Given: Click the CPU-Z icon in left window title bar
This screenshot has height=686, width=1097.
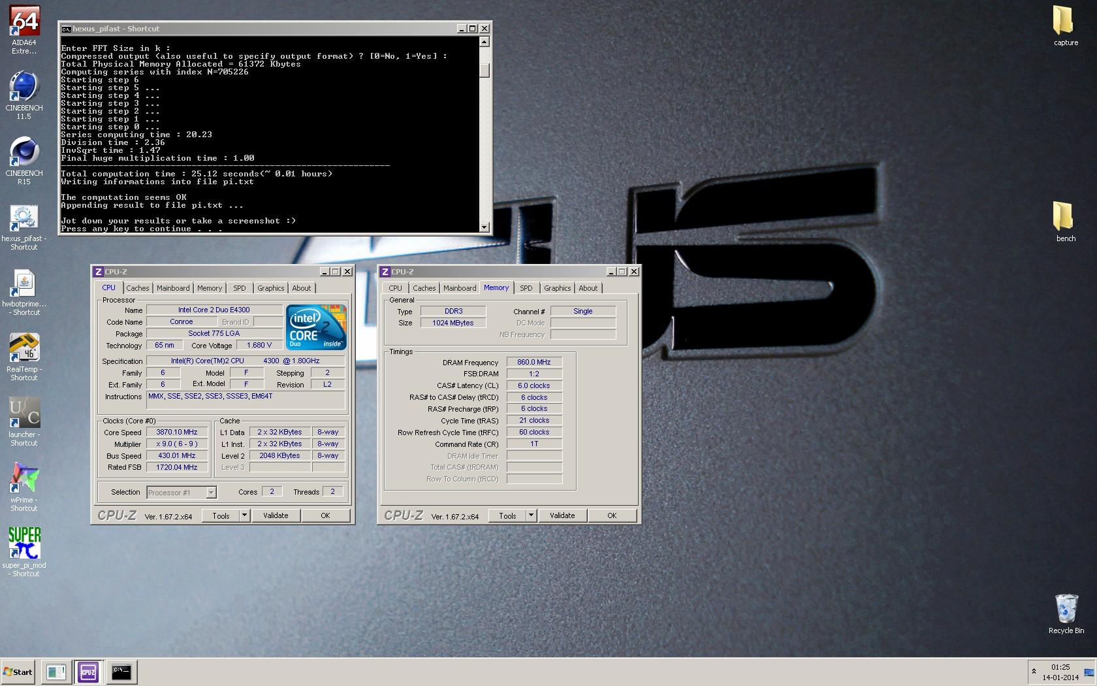Looking at the screenshot, I should tap(98, 272).
